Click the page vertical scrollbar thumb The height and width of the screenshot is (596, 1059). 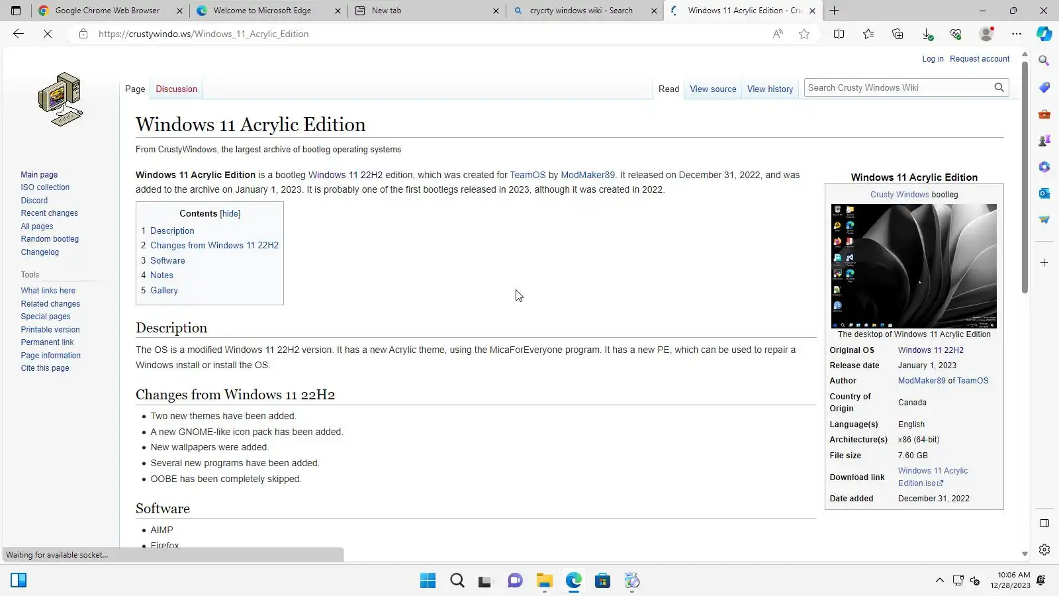(x=1025, y=177)
